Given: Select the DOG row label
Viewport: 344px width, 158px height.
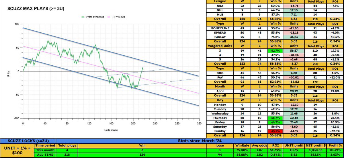Looking at the screenshot, I should pos(220,73).
